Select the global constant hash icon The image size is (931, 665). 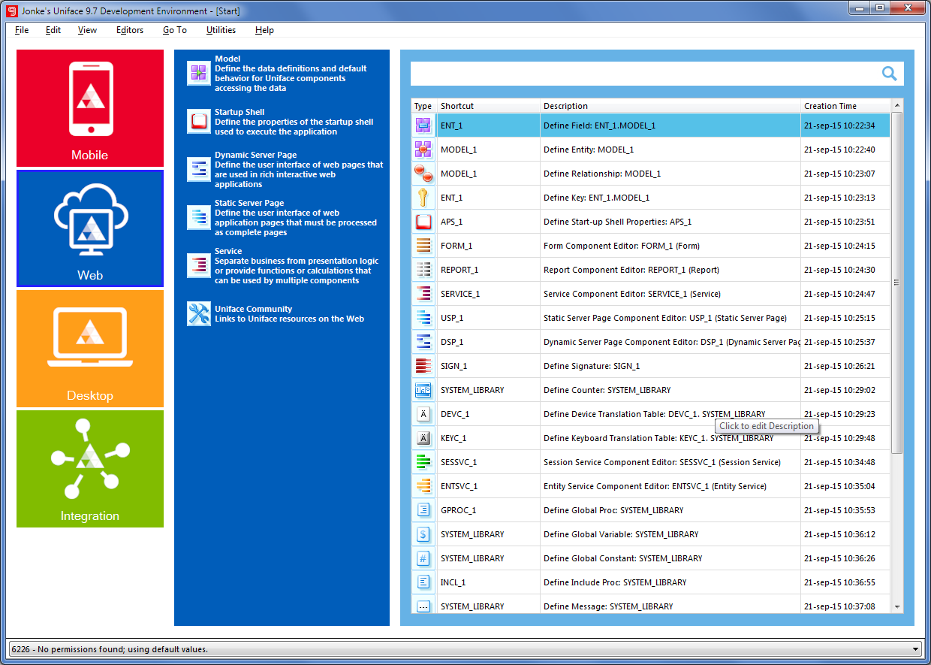pos(423,558)
